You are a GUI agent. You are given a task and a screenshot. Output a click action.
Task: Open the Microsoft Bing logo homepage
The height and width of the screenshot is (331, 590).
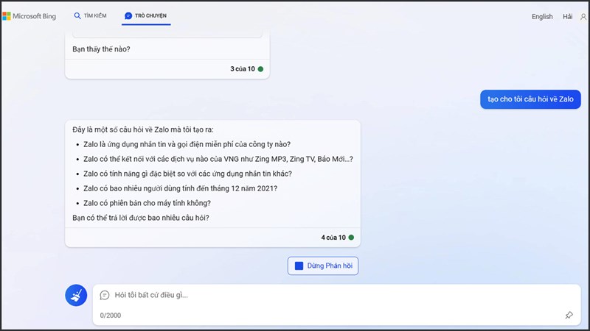point(29,16)
